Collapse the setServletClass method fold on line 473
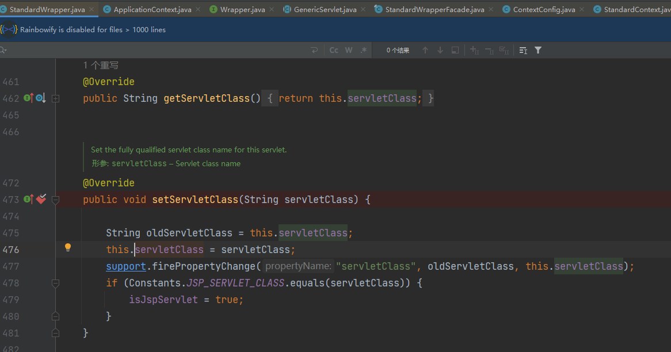This screenshot has height=352, width=671. coord(56,200)
